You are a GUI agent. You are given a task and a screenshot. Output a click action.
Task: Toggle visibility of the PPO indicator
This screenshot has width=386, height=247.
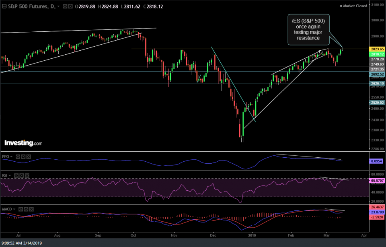18,156
